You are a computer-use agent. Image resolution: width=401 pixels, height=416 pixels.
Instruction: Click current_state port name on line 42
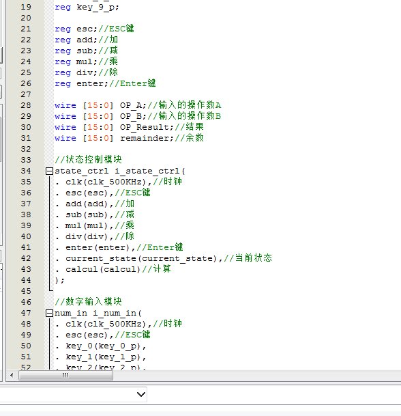click(x=101, y=258)
